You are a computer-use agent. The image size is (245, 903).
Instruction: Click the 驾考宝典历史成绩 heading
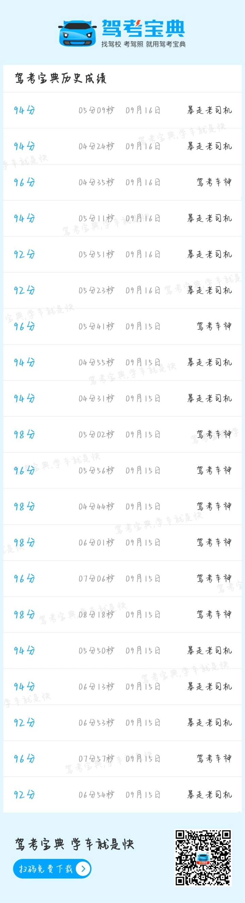pyautogui.click(x=61, y=78)
